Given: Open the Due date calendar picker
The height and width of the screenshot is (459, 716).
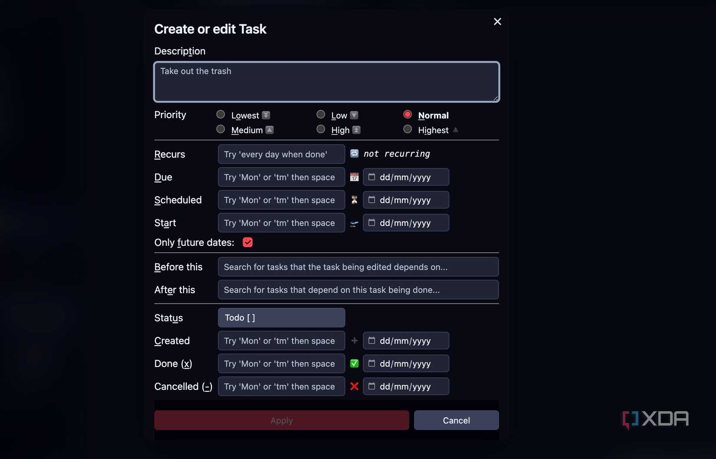Looking at the screenshot, I should (372, 177).
